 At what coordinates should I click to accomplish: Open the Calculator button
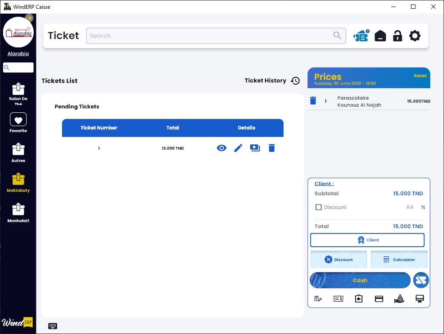[399, 259]
